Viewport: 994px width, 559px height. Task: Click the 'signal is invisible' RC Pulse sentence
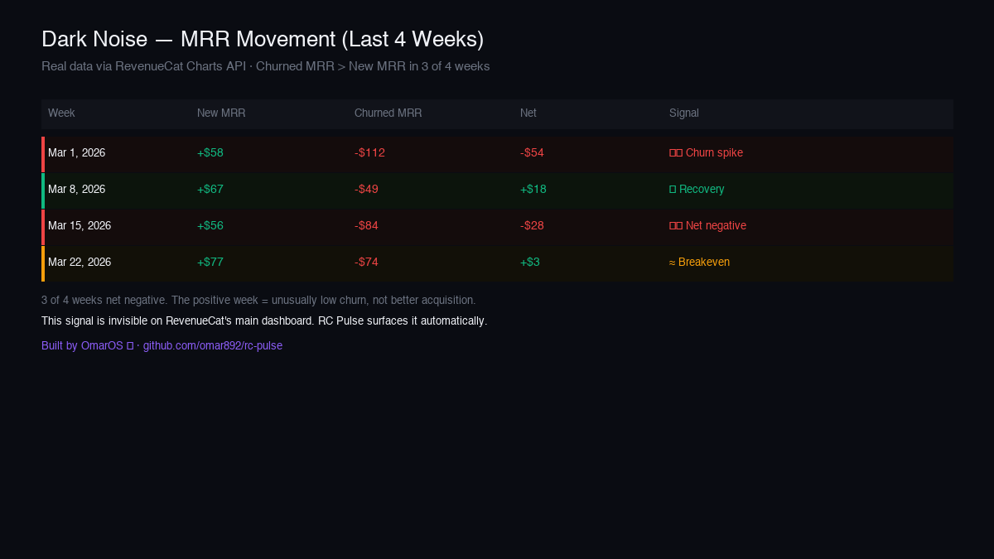264,321
